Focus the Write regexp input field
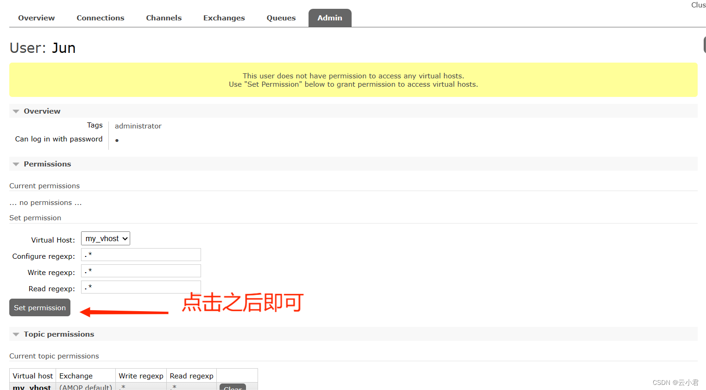This screenshot has width=706, height=390. click(x=141, y=271)
